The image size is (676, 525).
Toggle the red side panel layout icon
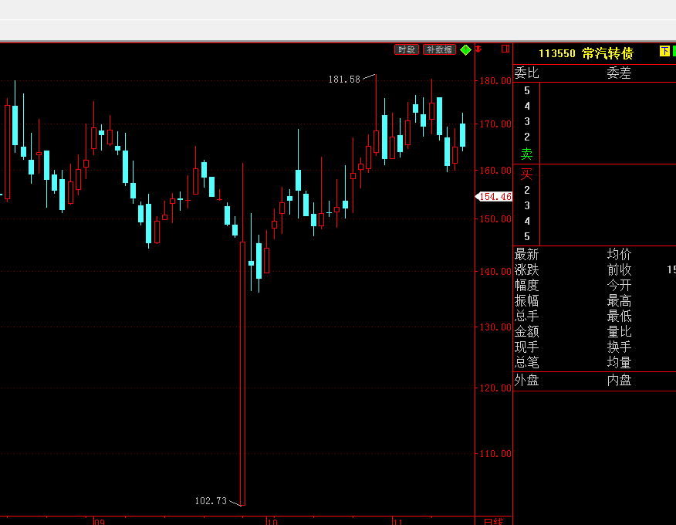coord(505,49)
